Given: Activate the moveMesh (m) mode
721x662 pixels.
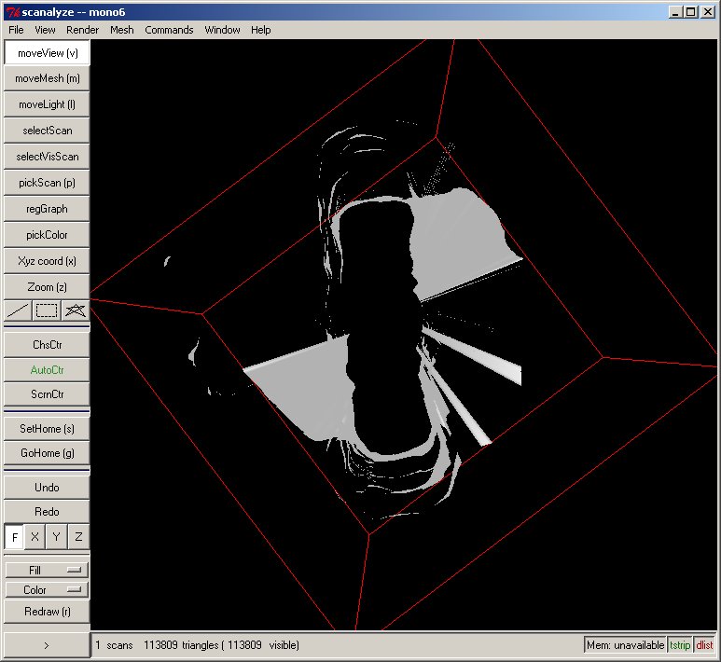Looking at the screenshot, I should 47,78.
